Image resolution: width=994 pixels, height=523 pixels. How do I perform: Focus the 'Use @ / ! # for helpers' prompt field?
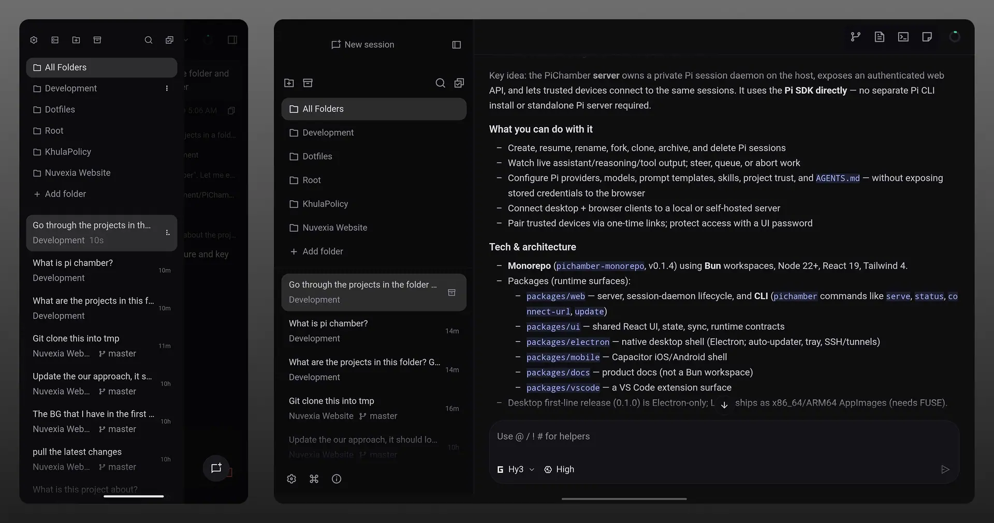(724, 437)
